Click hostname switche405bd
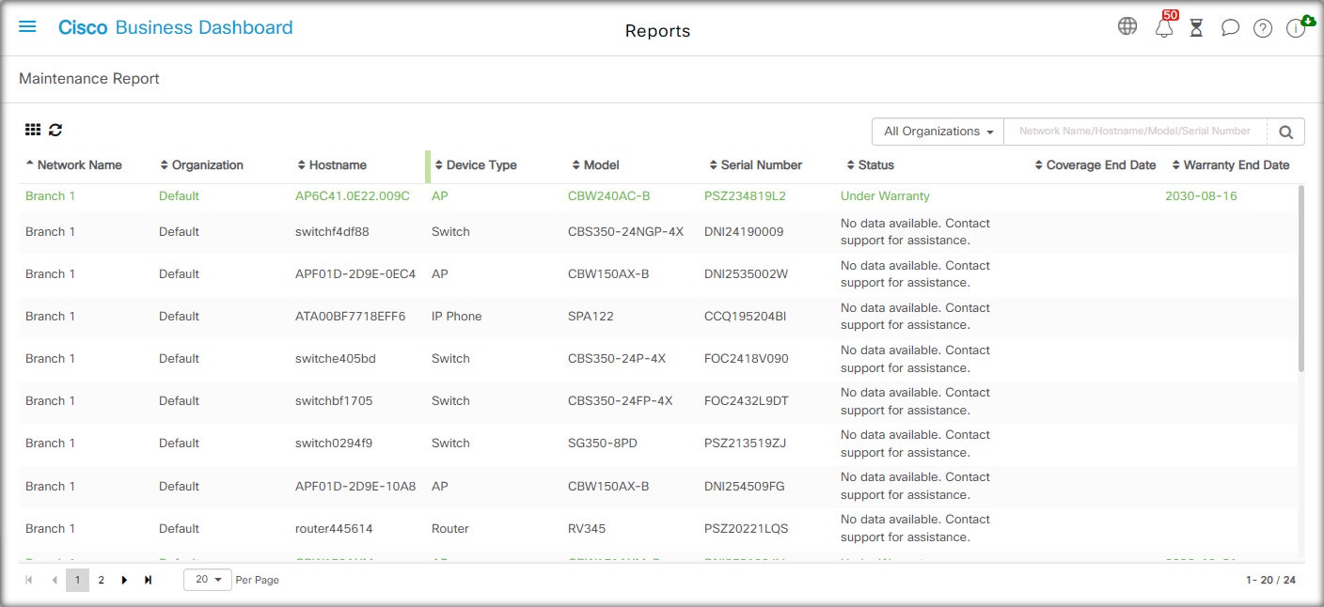Image resolution: width=1324 pixels, height=607 pixels. tap(336, 359)
